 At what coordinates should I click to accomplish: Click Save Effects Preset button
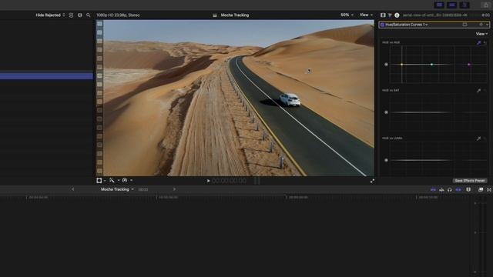point(470,181)
